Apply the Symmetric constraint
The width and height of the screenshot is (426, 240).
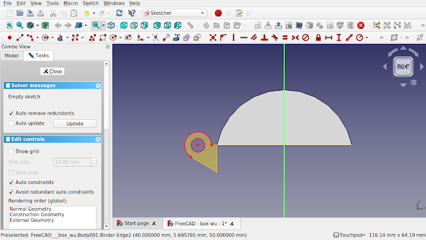click(296, 37)
